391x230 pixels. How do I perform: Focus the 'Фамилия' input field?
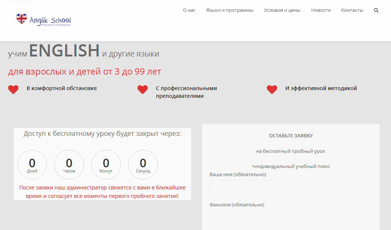[x=275, y=217]
